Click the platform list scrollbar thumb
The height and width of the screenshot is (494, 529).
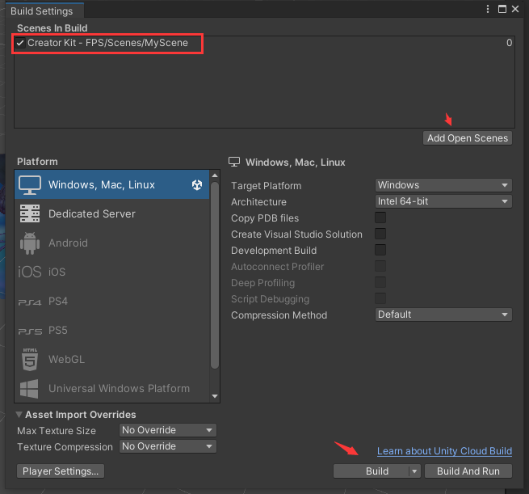pyautogui.click(x=215, y=275)
